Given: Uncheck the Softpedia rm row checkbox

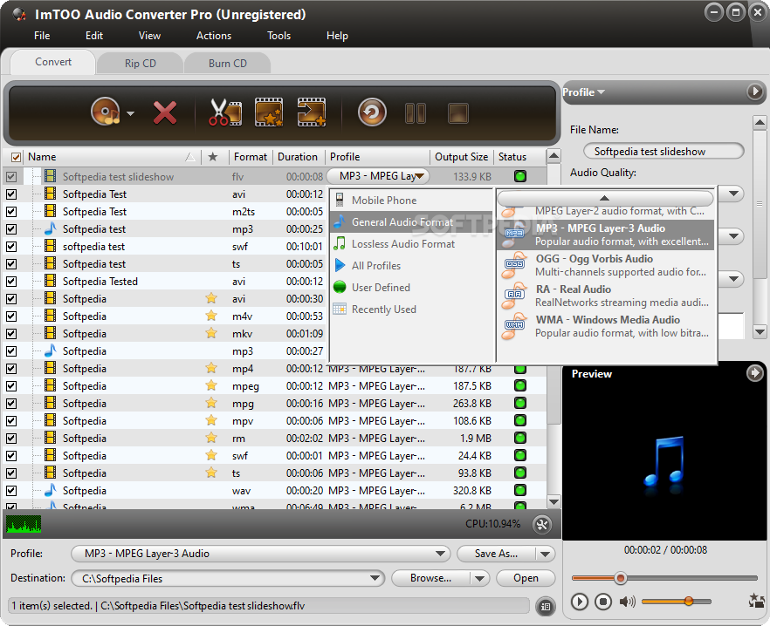Looking at the screenshot, I should click(x=11, y=439).
